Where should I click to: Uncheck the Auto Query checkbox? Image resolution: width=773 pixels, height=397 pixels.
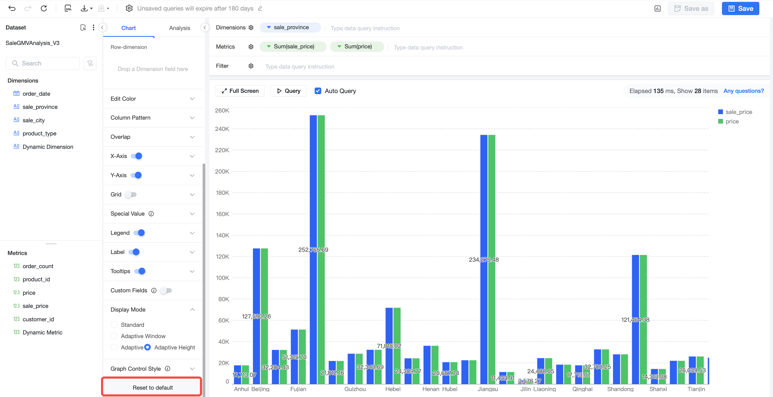click(318, 91)
